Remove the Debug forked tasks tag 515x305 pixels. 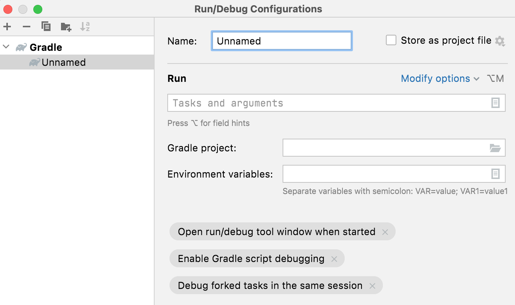[x=372, y=285]
